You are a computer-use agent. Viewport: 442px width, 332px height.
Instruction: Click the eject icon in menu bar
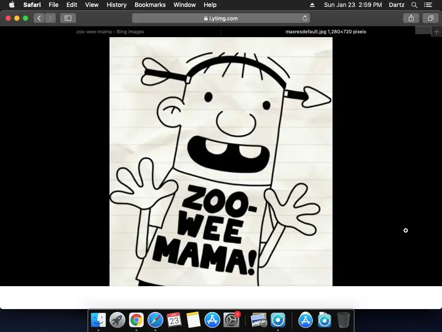coord(312,5)
